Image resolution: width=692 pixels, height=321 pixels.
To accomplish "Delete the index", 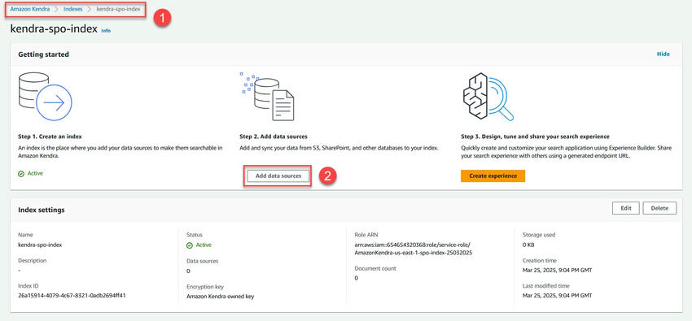I will (659, 208).
